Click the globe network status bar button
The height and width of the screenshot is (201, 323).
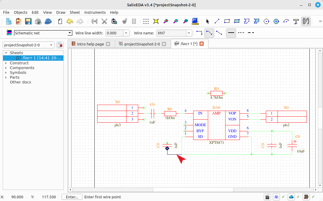pos(276,197)
